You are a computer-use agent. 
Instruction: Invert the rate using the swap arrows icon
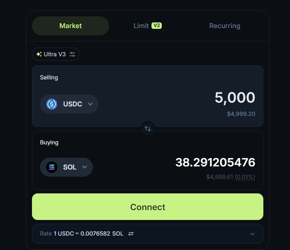[x=131, y=234]
